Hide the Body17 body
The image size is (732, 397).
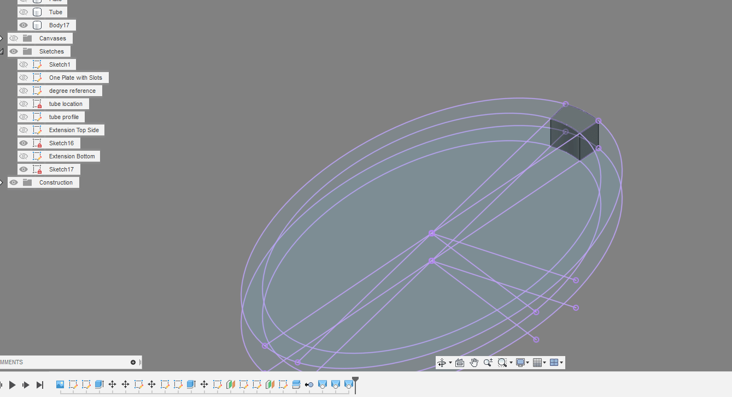coord(24,25)
